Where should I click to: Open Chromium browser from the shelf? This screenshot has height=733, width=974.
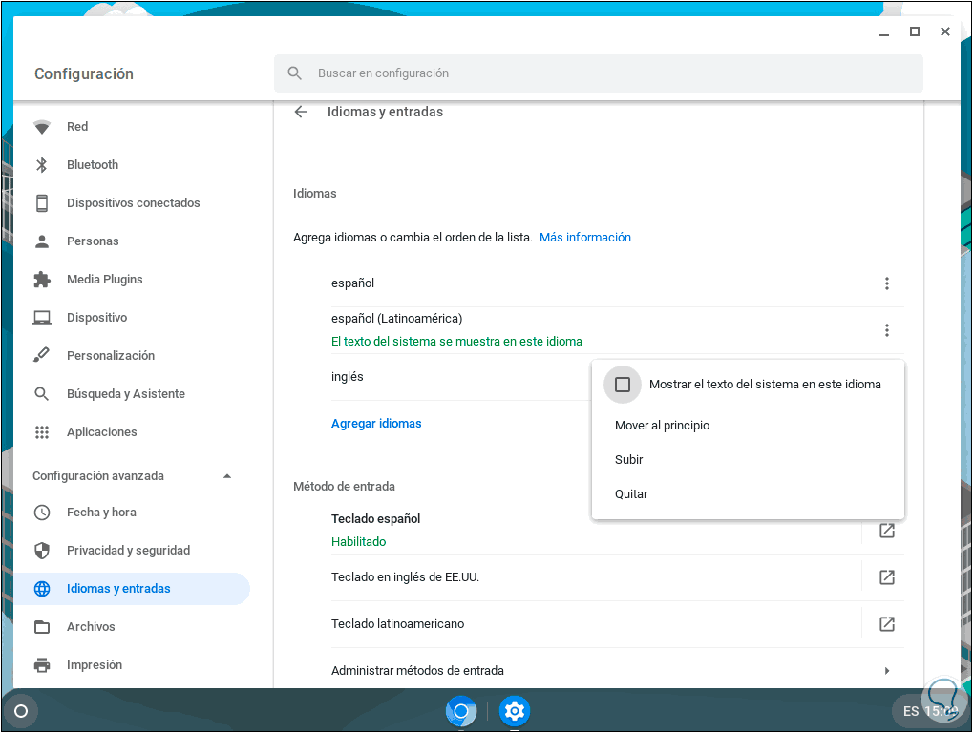(461, 711)
